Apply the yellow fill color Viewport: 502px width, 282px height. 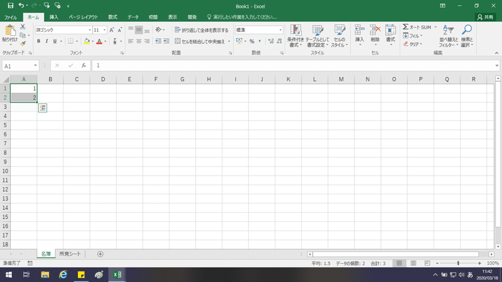point(87,41)
